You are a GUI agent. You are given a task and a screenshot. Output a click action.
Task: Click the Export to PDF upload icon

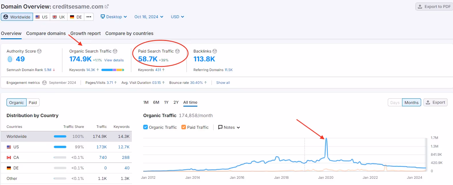(420, 7)
